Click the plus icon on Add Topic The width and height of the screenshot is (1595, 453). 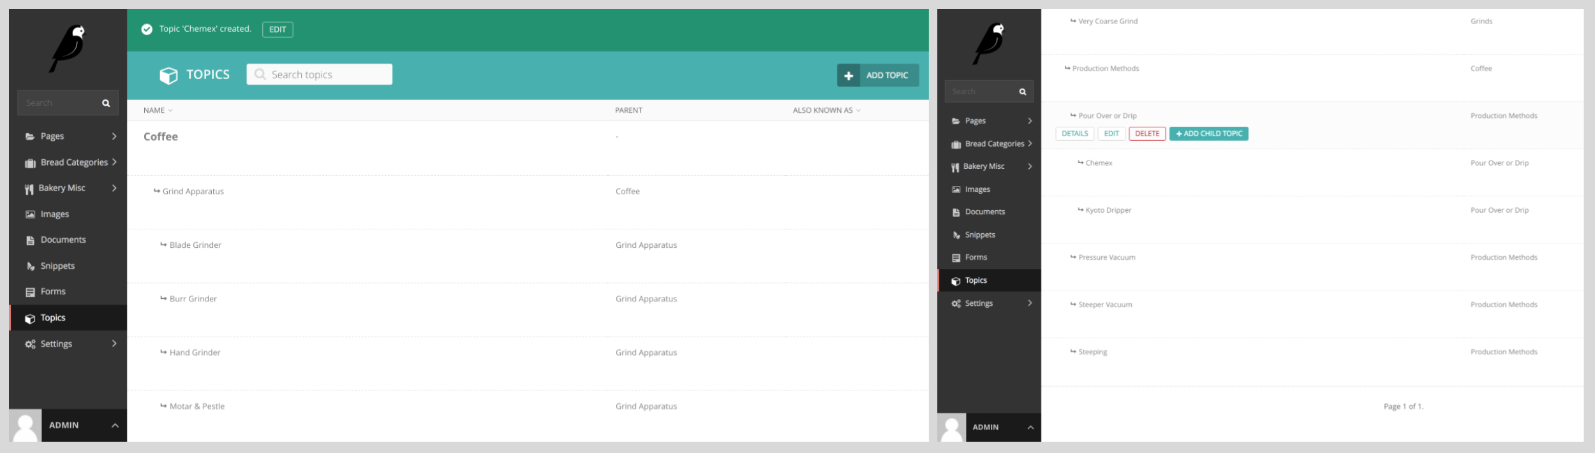pos(848,76)
